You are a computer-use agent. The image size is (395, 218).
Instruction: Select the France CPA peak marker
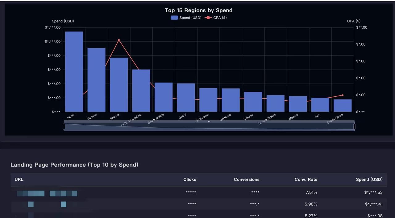coord(118,40)
